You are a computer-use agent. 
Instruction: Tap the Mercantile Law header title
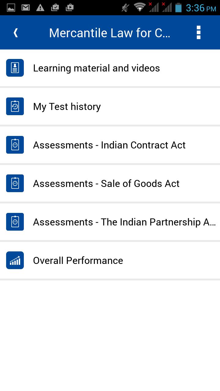tap(109, 33)
